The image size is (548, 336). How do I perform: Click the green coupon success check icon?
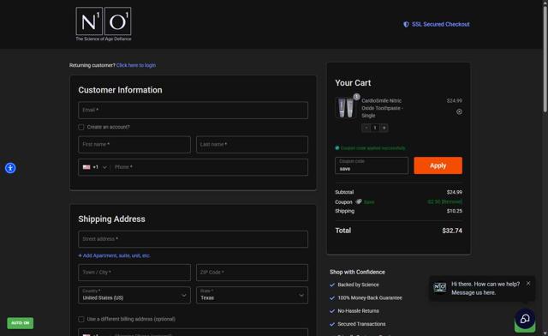coord(337,147)
